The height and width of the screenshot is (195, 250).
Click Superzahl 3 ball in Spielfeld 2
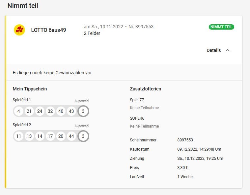[83, 136]
